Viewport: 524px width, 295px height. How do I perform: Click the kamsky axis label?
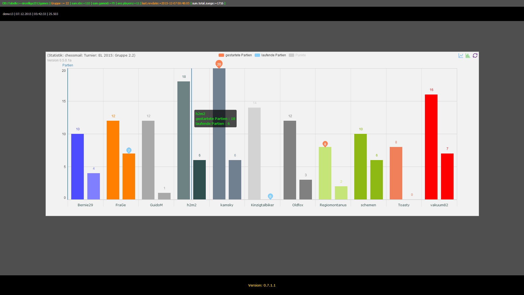pos(227,205)
